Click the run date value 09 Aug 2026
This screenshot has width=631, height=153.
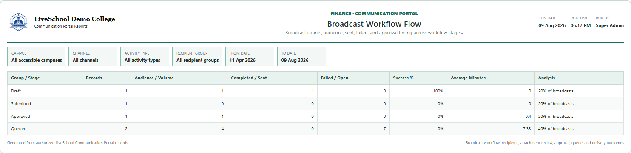(552, 25)
